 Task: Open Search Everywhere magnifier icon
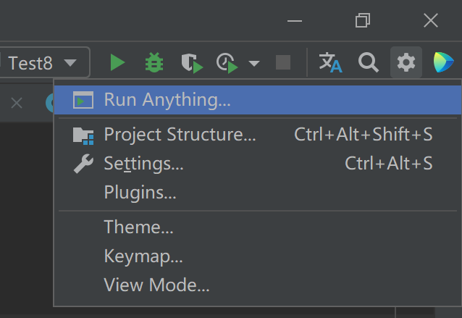pyautogui.click(x=369, y=63)
